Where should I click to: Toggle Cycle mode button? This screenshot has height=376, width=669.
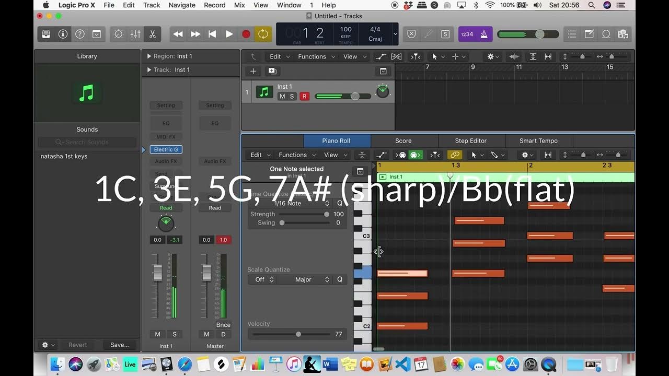(263, 34)
